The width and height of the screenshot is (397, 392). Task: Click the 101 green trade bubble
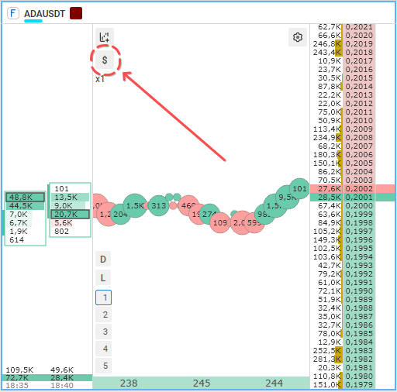click(x=299, y=188)
